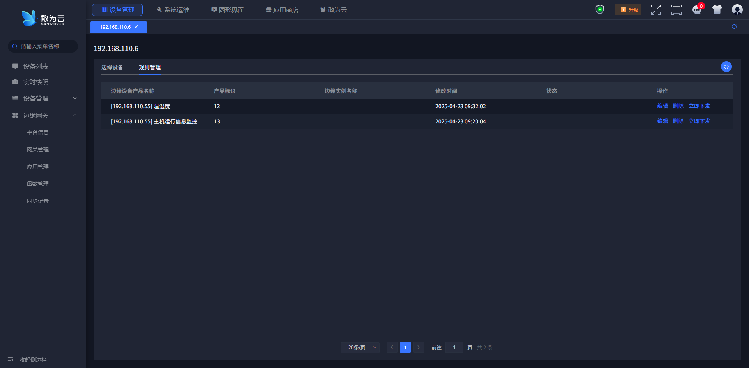Open 应用管理 submenu item
Viewport: 749px width, 368px height.
point(38,167)
